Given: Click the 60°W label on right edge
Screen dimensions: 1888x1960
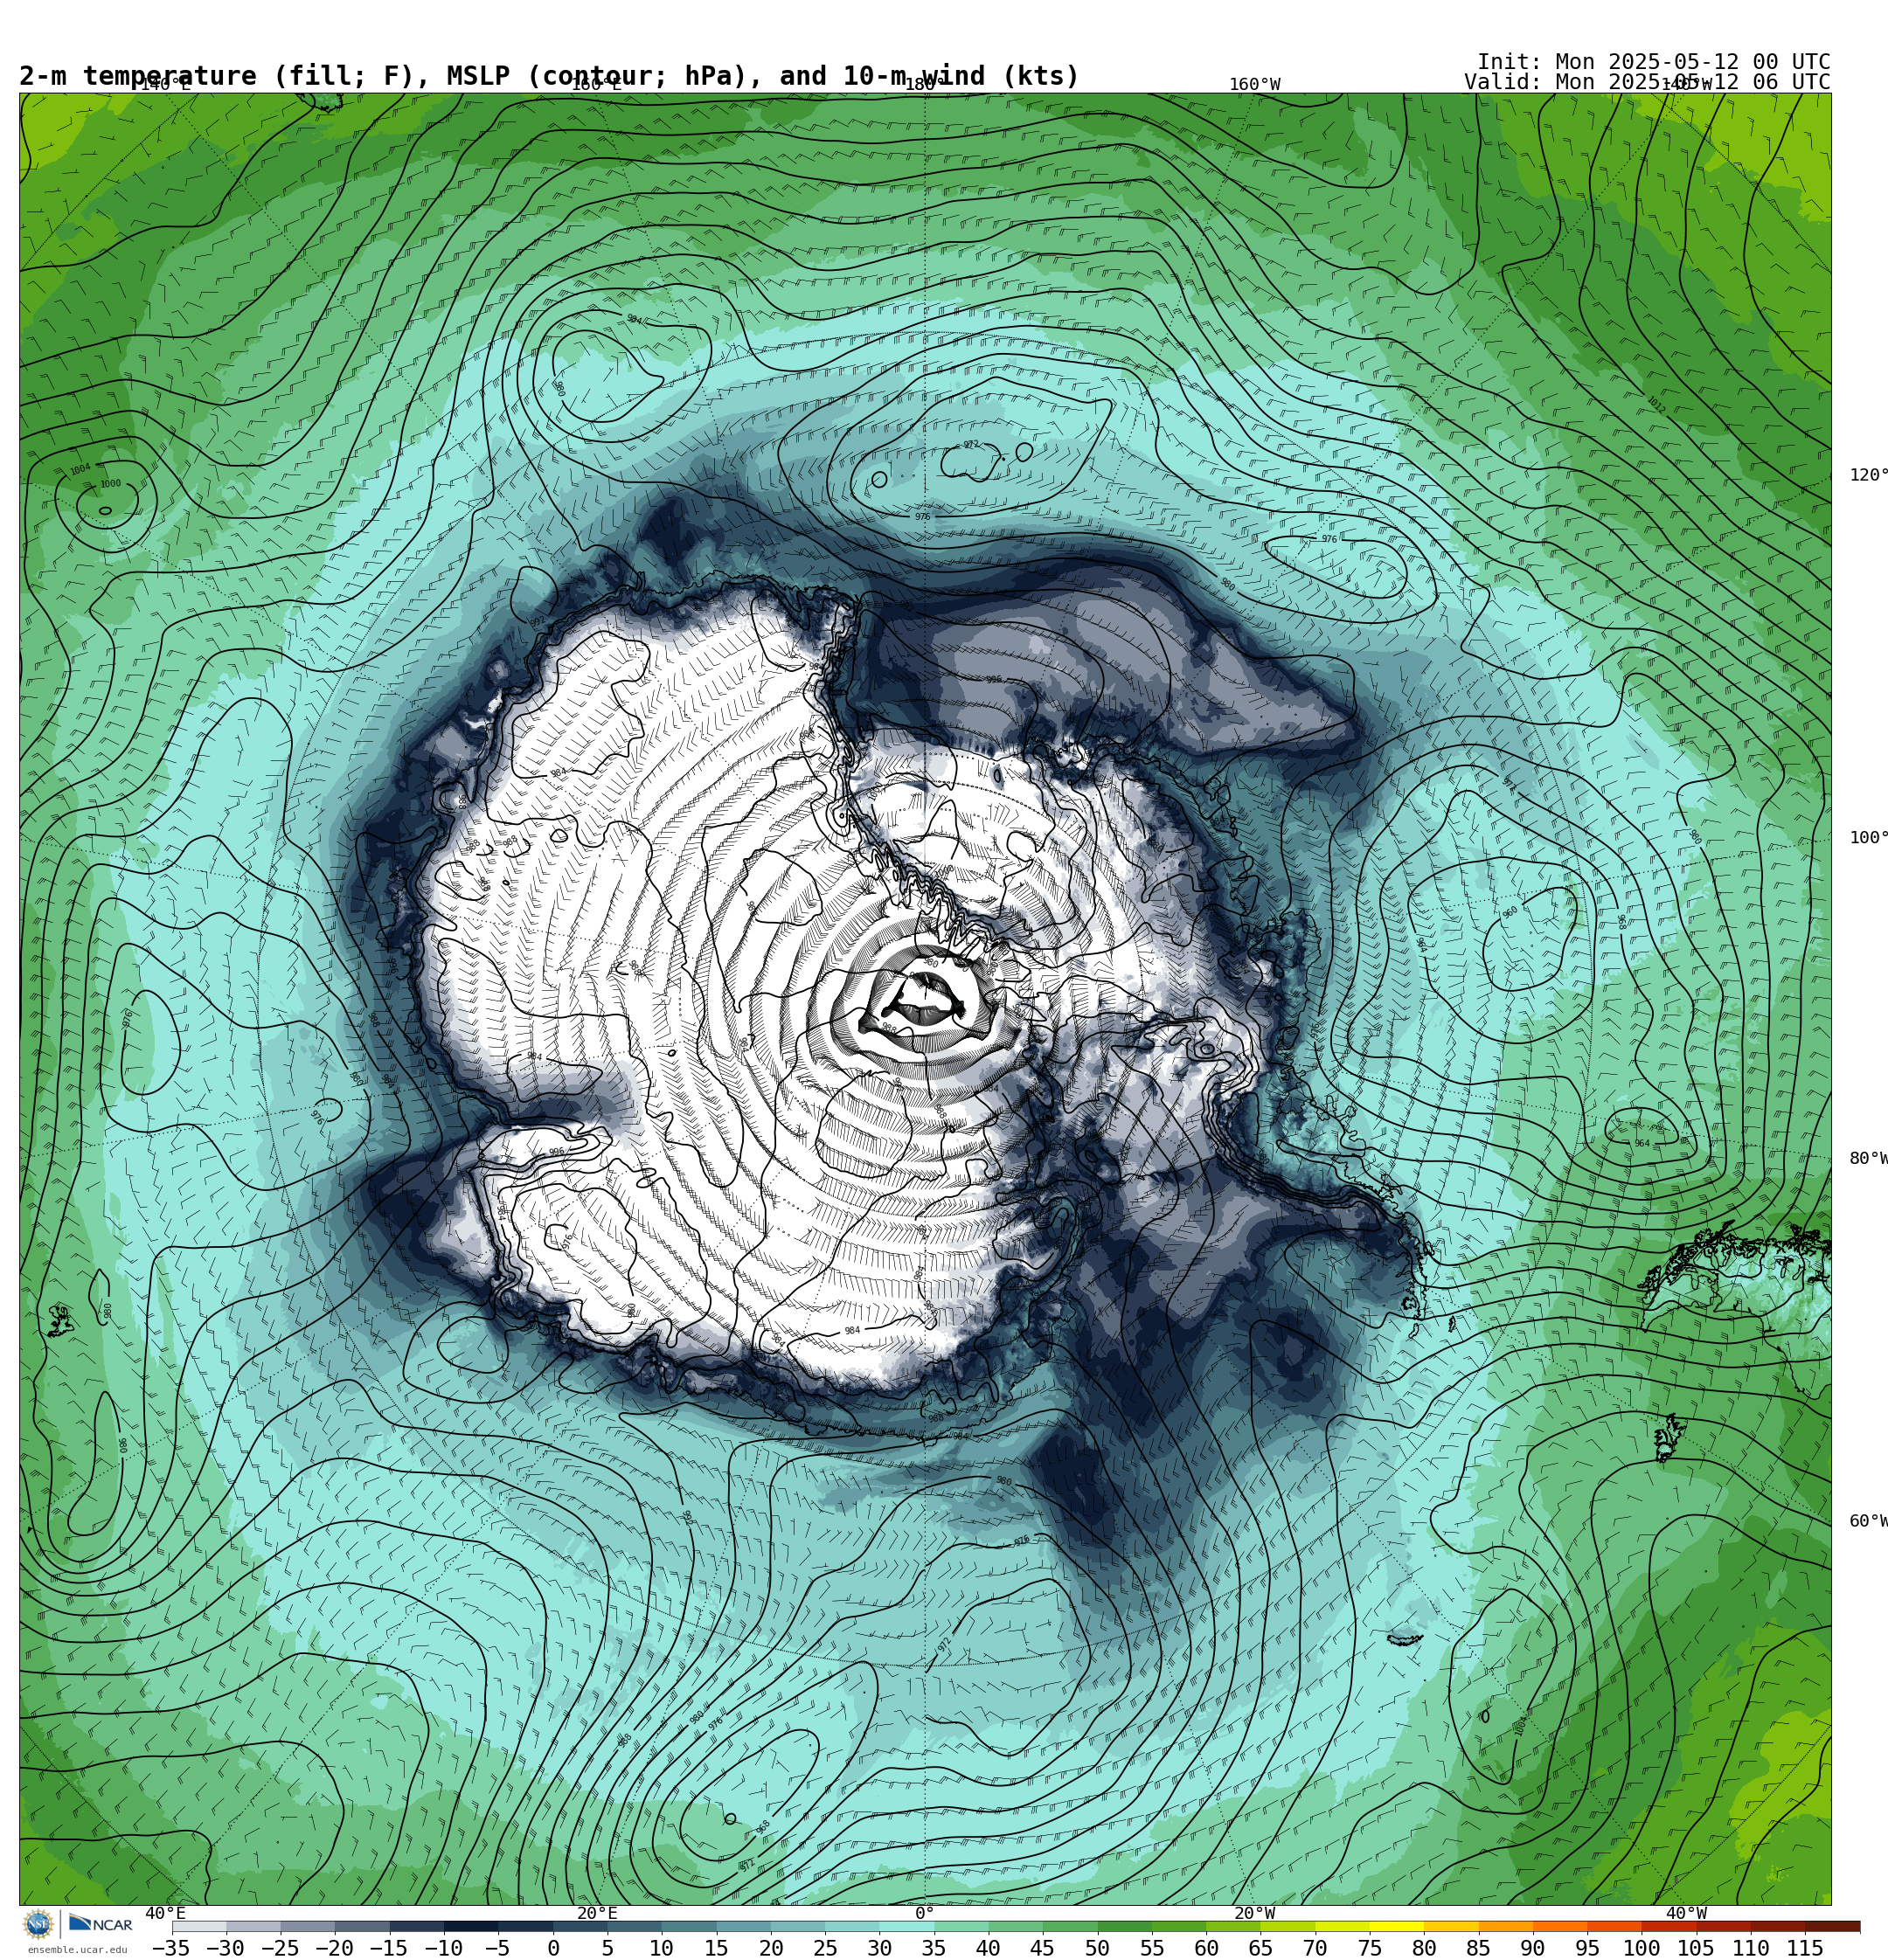Looking at the screenshot, I should point(1868,1521).
